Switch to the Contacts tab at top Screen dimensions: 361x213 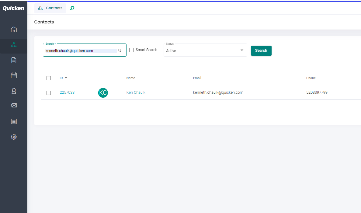[x=50, y=8]
